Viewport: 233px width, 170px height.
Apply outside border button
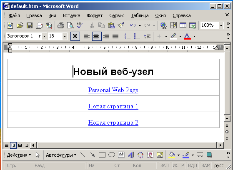160,36
